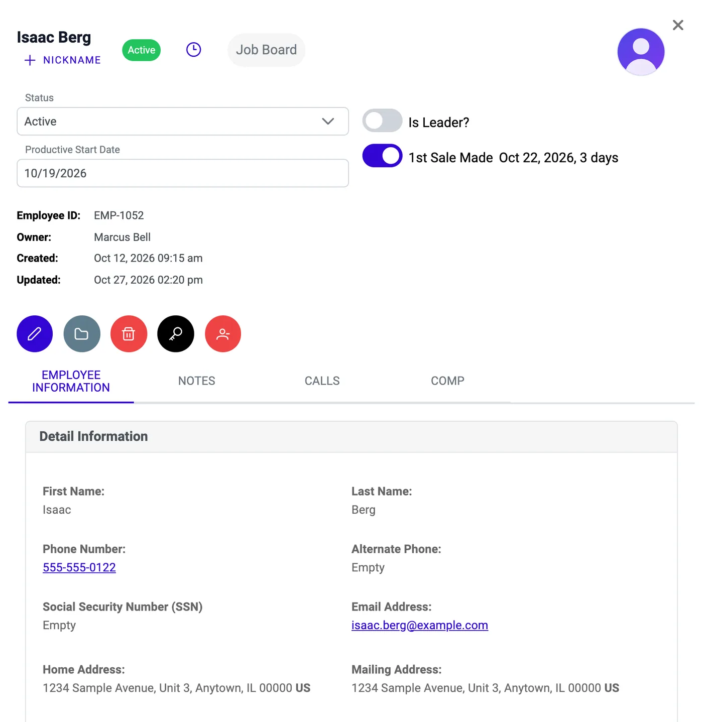Click the red trash delete icon
This screenshot has height=722, width=703.
click(x=129, y=334)
